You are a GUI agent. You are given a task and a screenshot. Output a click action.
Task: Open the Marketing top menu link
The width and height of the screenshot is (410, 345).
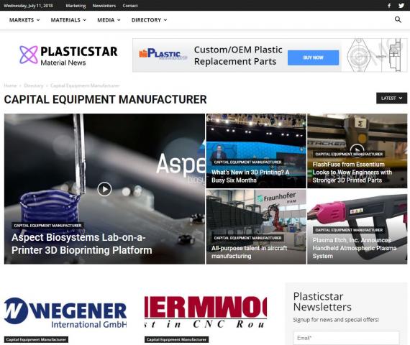[x=76, y=6]
